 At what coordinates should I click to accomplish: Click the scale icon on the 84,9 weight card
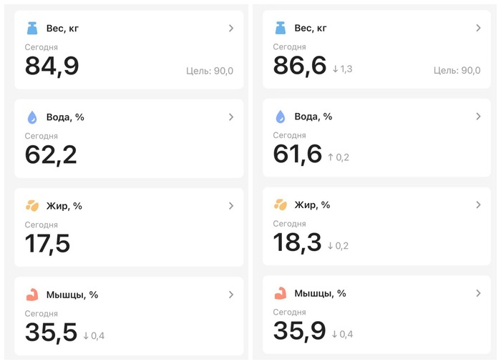[x=33, y=29]
